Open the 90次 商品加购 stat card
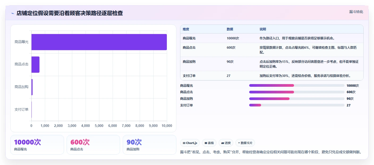Viewport: 374px width, 165px height. (150, 145)
